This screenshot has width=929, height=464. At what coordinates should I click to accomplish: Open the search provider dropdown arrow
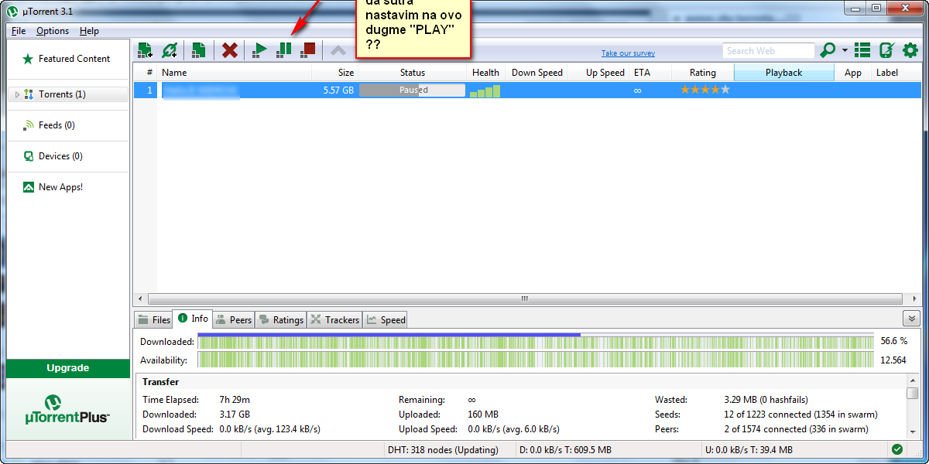(x=845, y=51)
